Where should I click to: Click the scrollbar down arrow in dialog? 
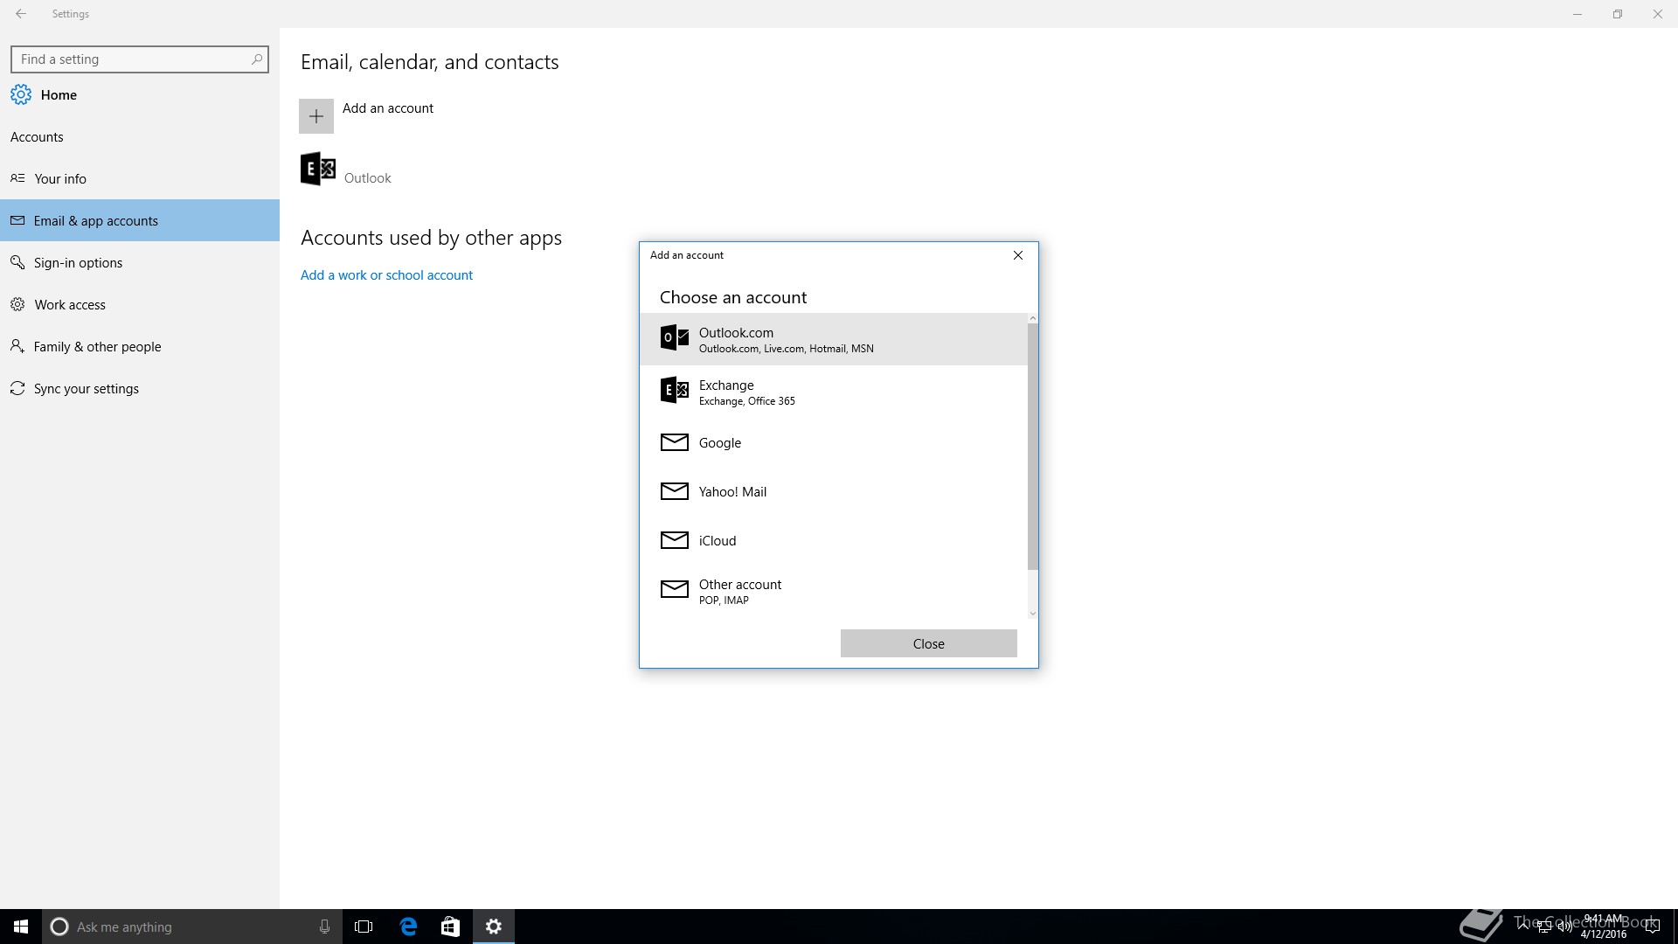pyautogui.click(x=1032, y=614)
